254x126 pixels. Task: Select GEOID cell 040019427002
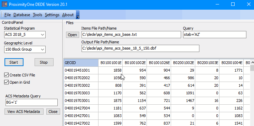pyautogui.click(x=81, y=123)
